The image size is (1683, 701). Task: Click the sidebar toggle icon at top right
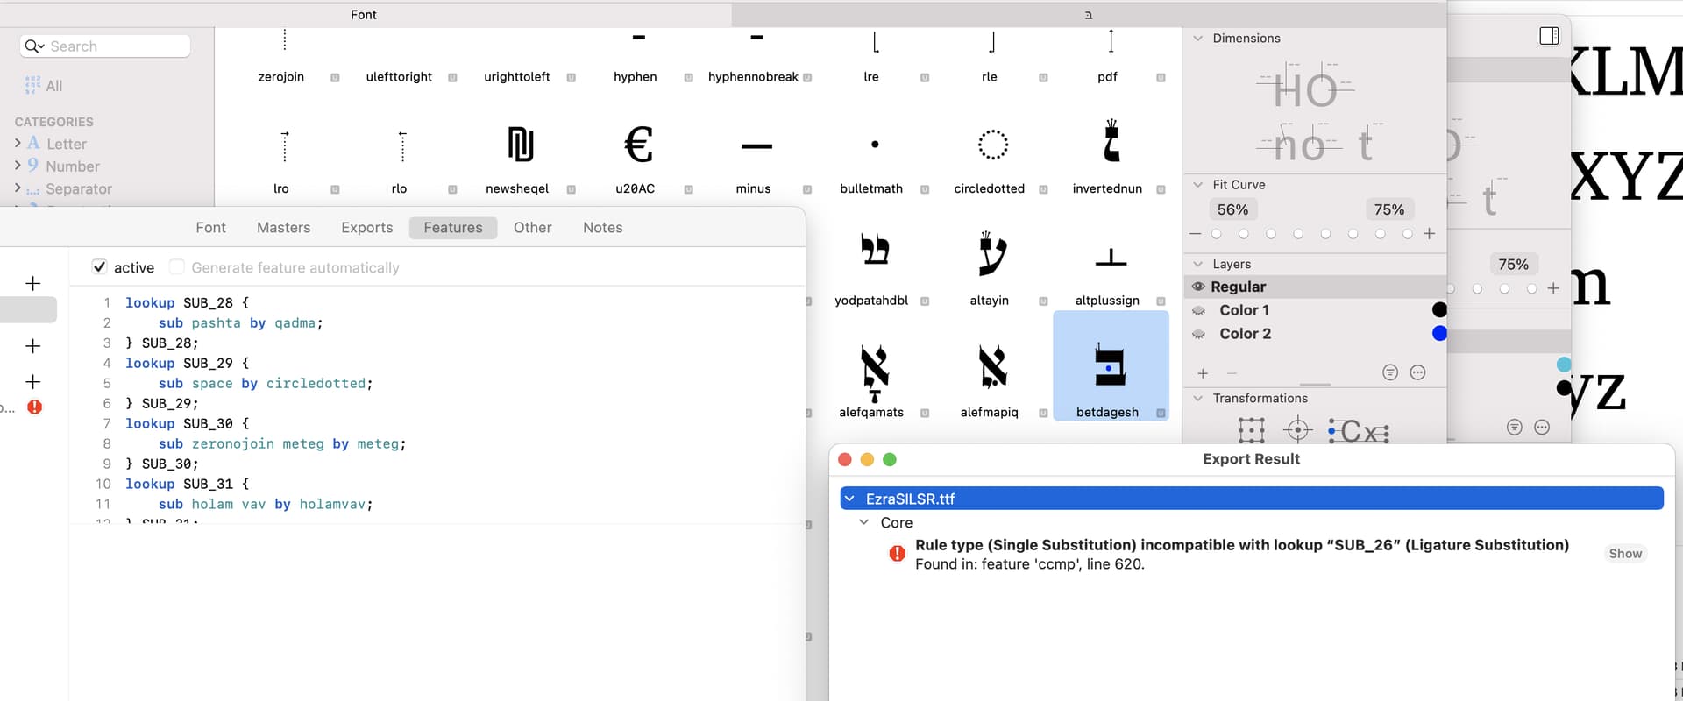point(1549,36)
